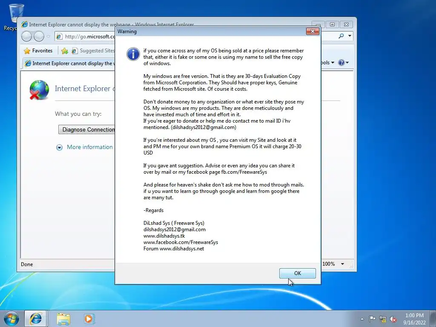Click the blue information icon in Warning dialog
This screenshot has height=327, width=436.
[133, 54]
